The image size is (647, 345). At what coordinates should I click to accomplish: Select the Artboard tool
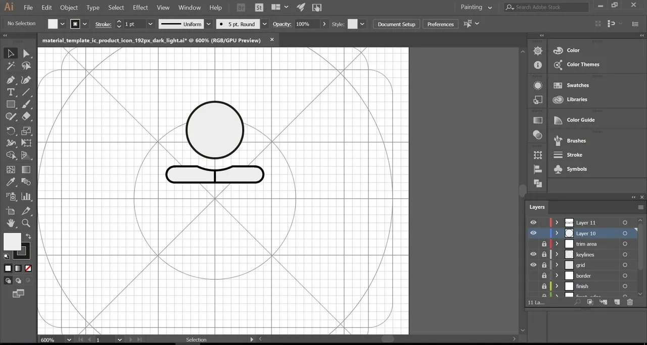[11, 211]
